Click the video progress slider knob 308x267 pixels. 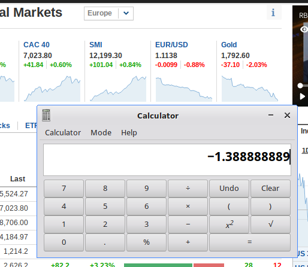tap(300, 86)
